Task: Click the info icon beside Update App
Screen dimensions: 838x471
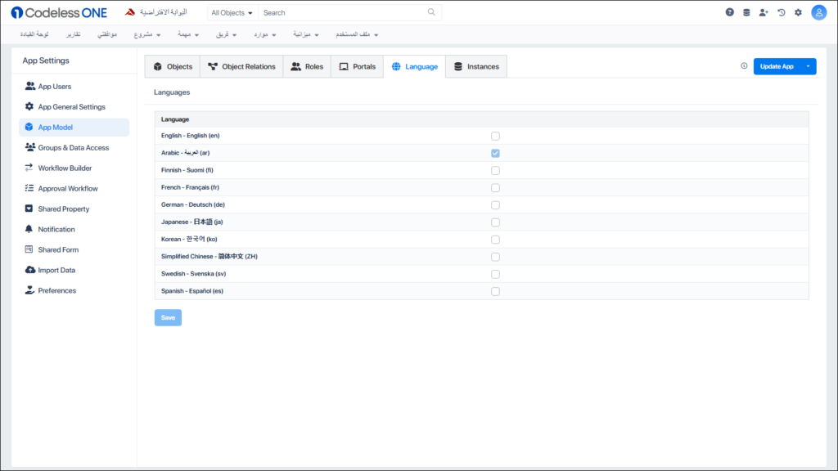Action: click(x=744, y=65)
